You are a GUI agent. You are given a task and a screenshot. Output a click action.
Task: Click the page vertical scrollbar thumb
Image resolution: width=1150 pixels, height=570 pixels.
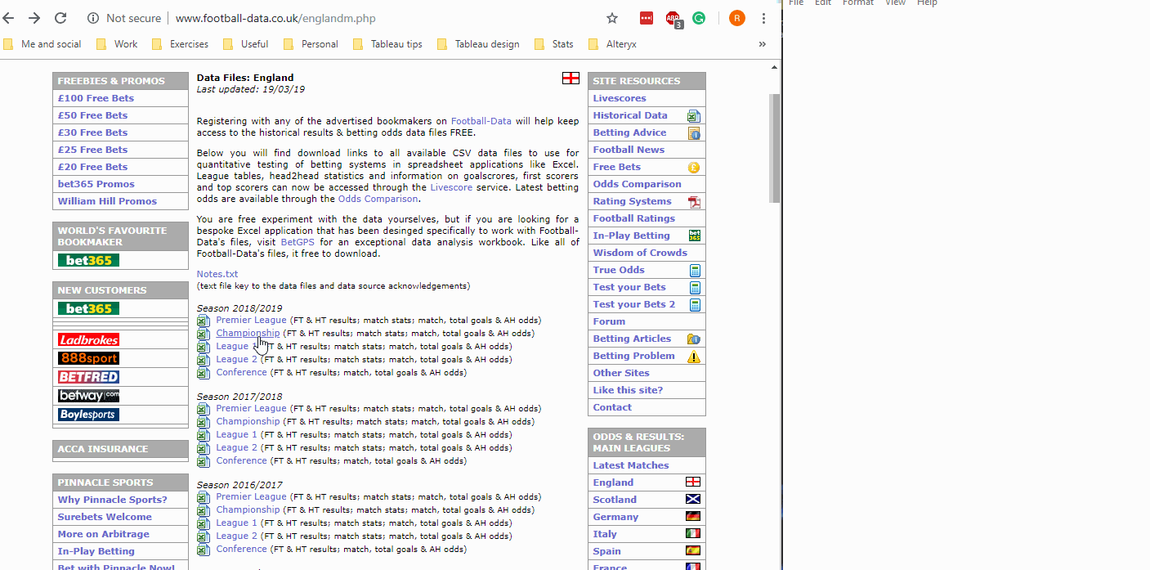pos(775,147)
